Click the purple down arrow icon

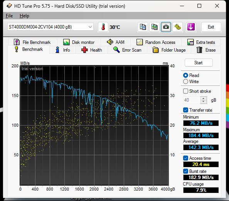(x=191, y=27)
